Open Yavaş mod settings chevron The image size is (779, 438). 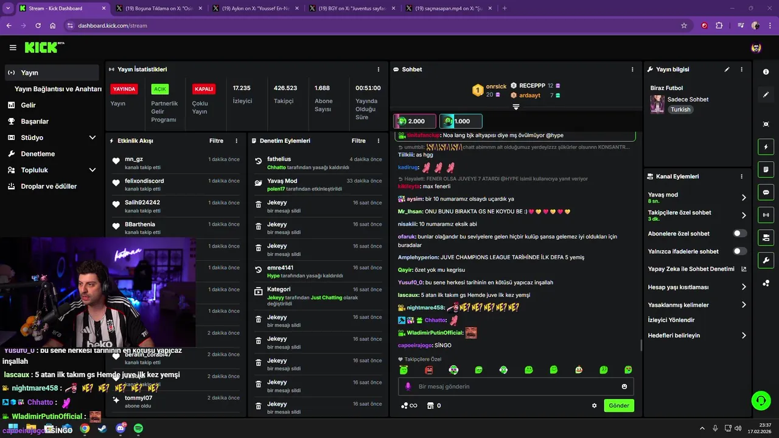[x=744, y=198]
